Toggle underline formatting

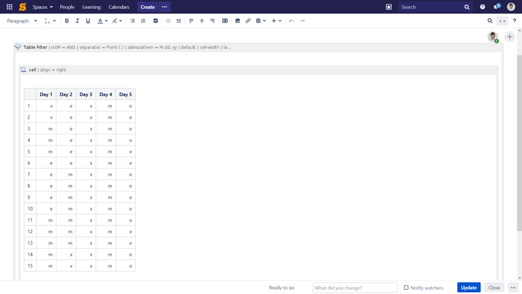click(88, 21)
